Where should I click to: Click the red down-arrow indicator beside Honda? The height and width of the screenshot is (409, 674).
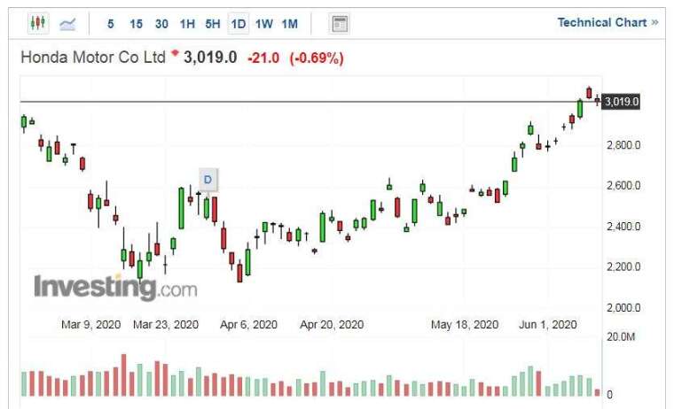coord(175,53)
